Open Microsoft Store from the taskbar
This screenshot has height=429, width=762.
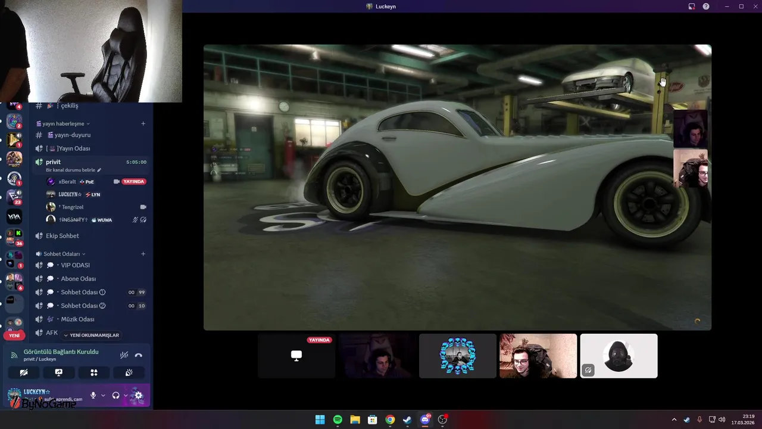(x=372, y=419)
